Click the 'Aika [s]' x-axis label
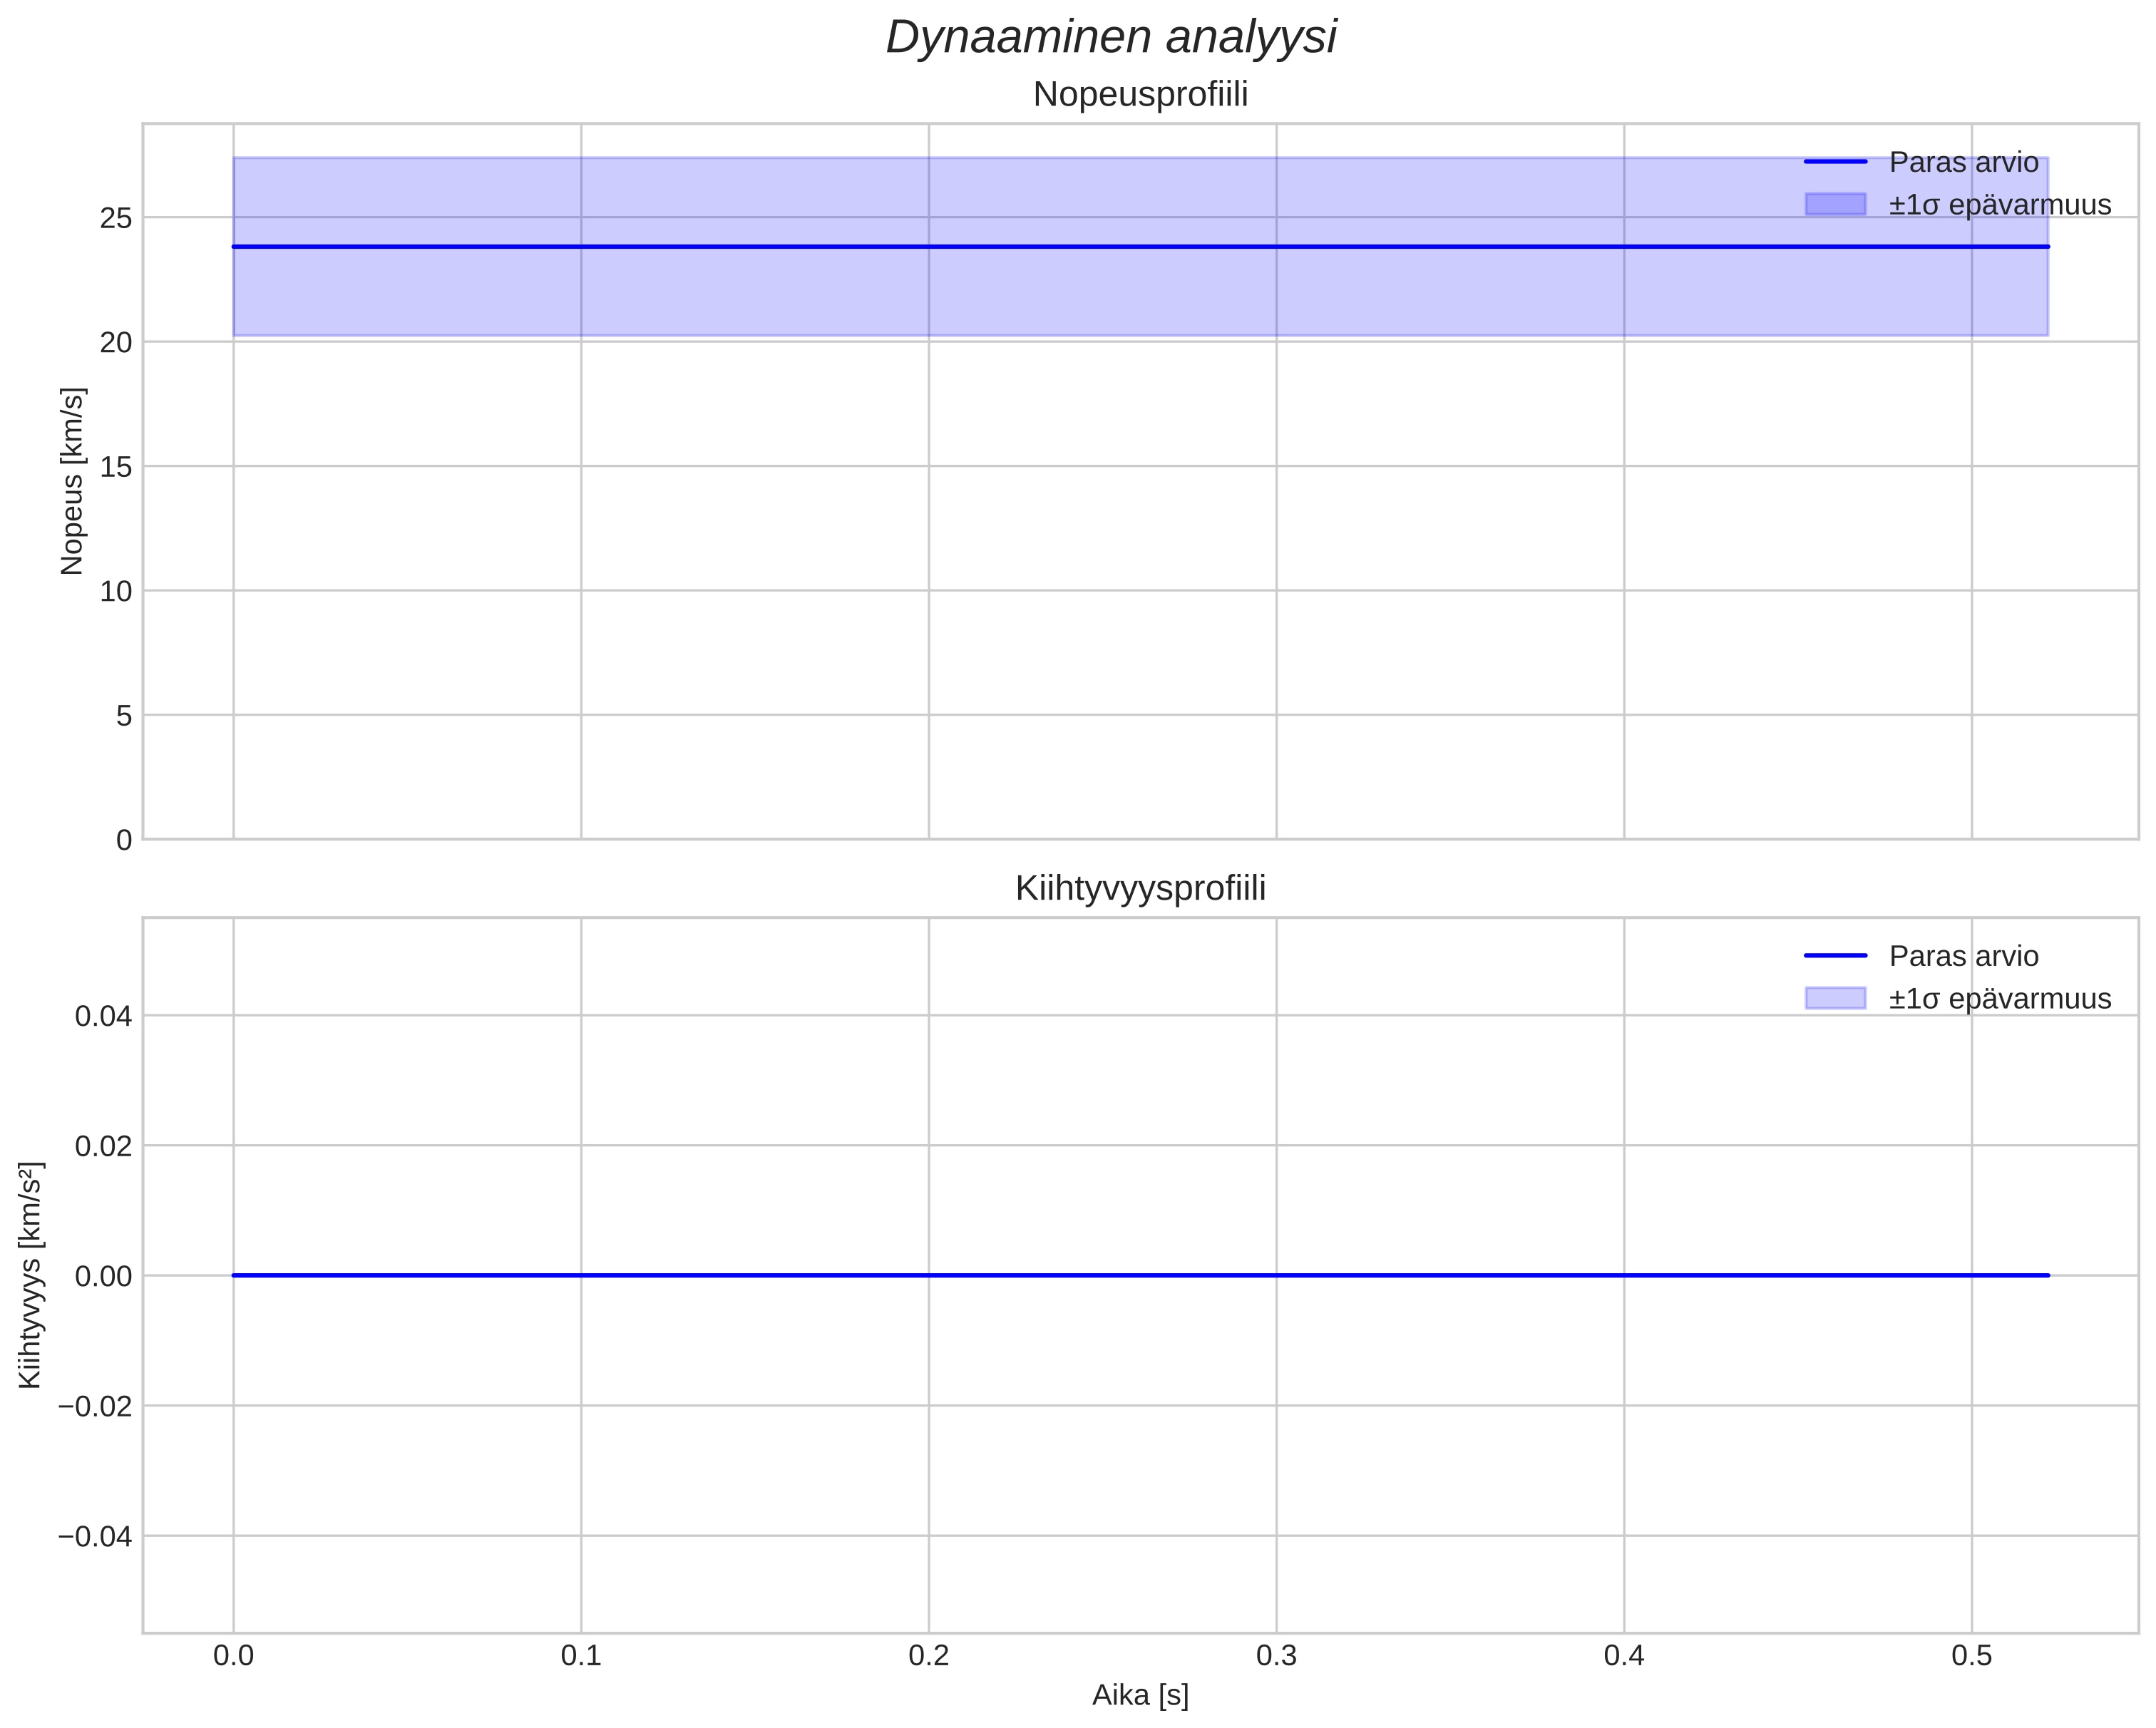Image resolution: width=2156 pixels, height=1728 pixels. [1140, 1695]
